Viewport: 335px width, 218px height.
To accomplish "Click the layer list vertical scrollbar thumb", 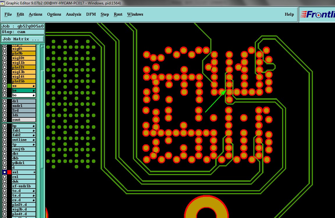I will 42,119.
